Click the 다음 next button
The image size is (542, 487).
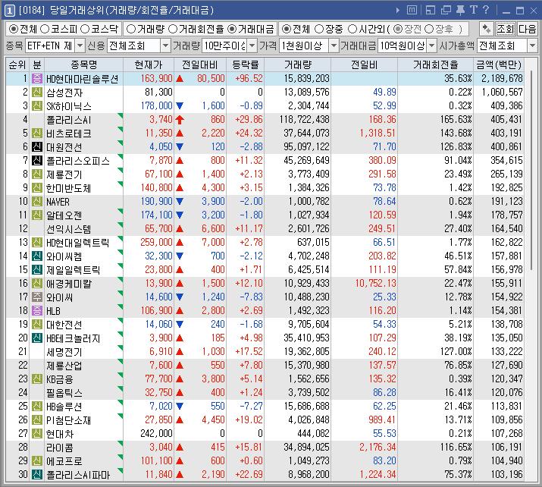[x=527, y=29]
